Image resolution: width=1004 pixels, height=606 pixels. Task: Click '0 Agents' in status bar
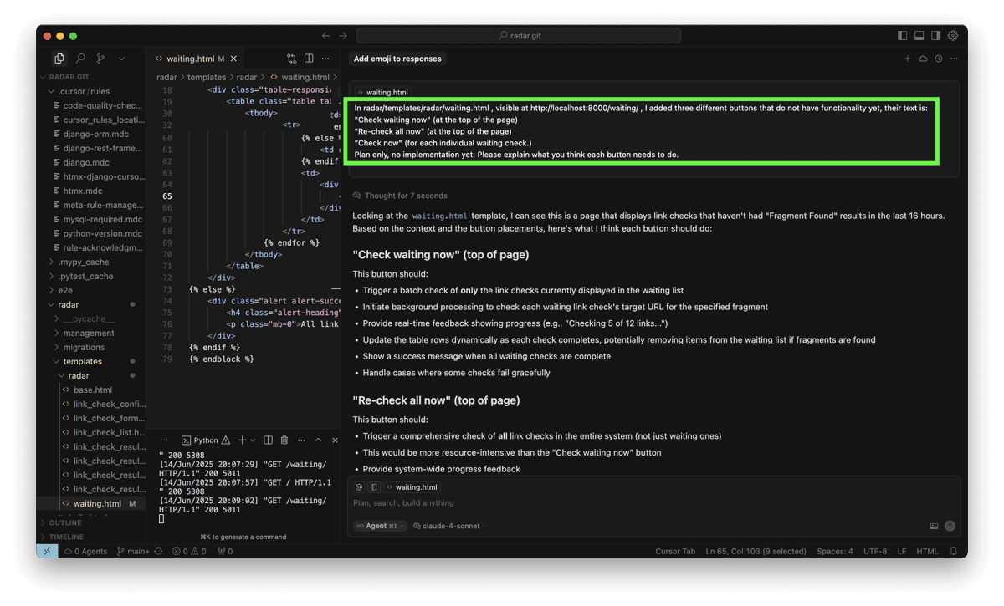click(x=85, y=551)
